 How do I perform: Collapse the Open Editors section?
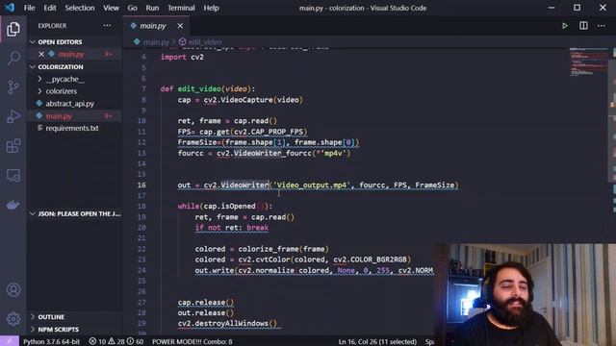pos(60,42)
